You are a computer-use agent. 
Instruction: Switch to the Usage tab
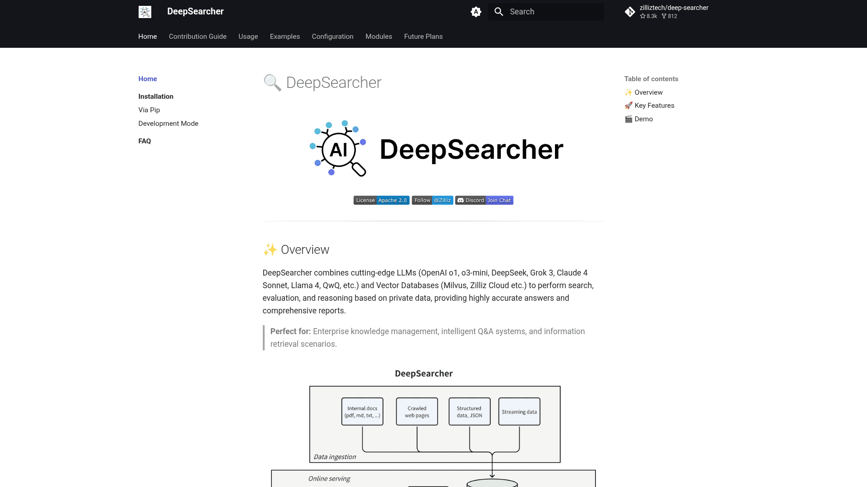click(248, 37)
